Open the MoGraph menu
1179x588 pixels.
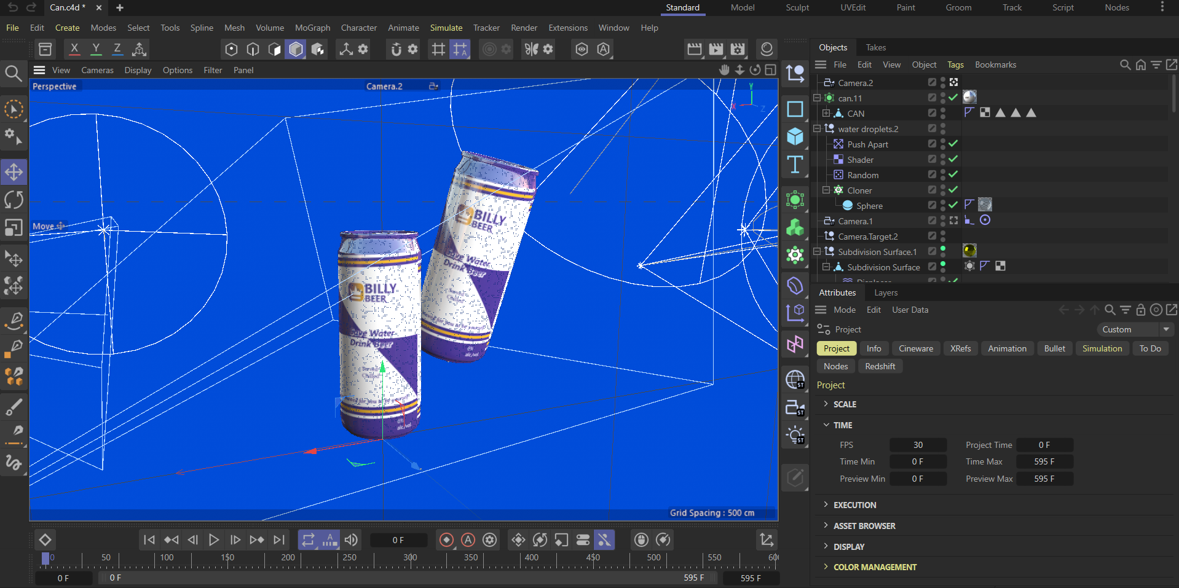pos(312,28)
